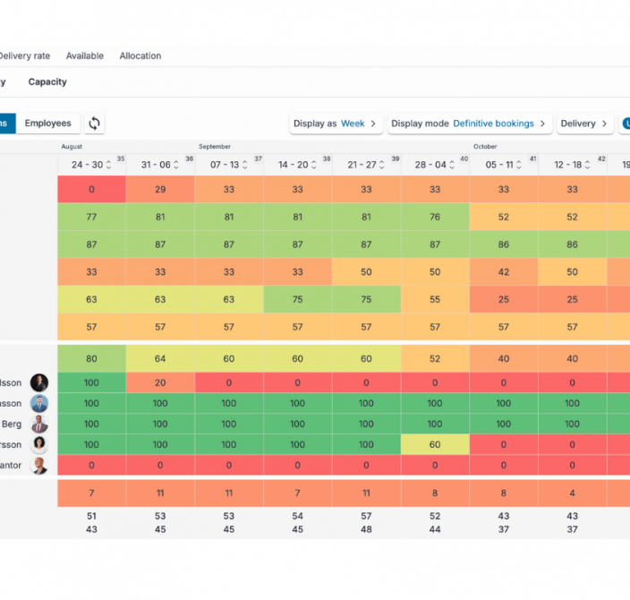Click cell 64 in week 31 - 06
Image resolution: width=630 pixels, height=600 pixels.
160,358
